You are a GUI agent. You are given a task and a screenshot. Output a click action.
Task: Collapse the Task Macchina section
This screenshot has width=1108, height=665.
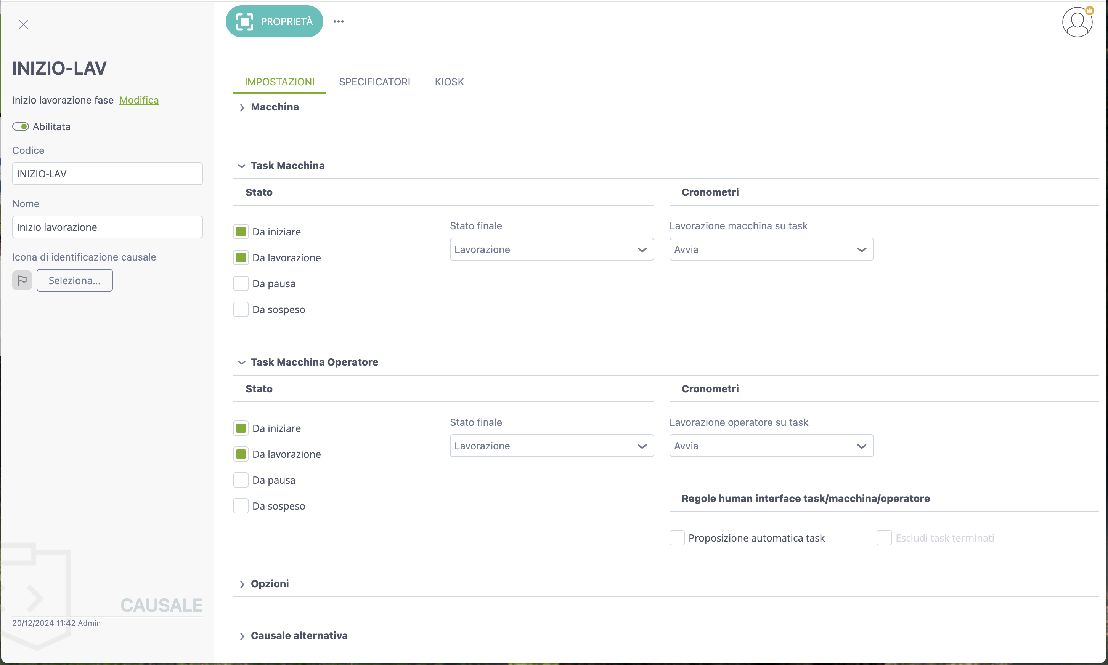pyautogui.click(x=242, y=166)
